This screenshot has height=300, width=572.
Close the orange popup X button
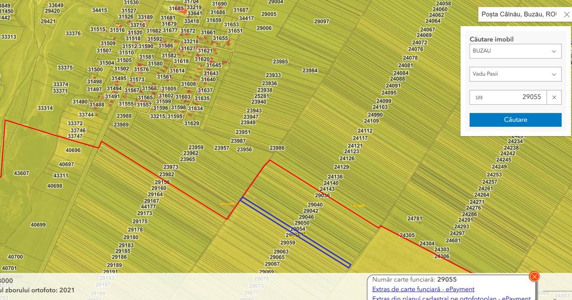(x=534, y=277)
